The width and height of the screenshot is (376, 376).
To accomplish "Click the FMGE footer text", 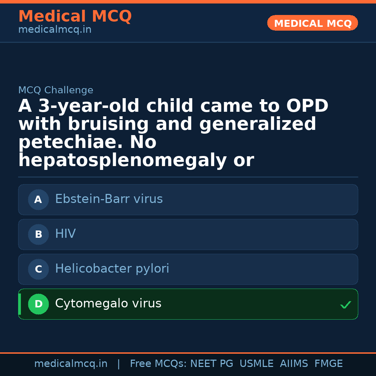I will coord(328,364).
